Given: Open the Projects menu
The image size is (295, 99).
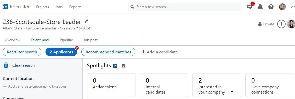Looking at the screenshot, I should [x=42, y=7].
